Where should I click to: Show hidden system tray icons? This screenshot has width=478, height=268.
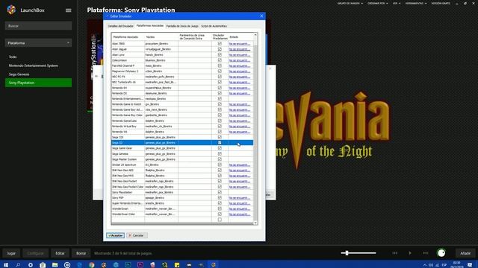[x=425, y=265]
